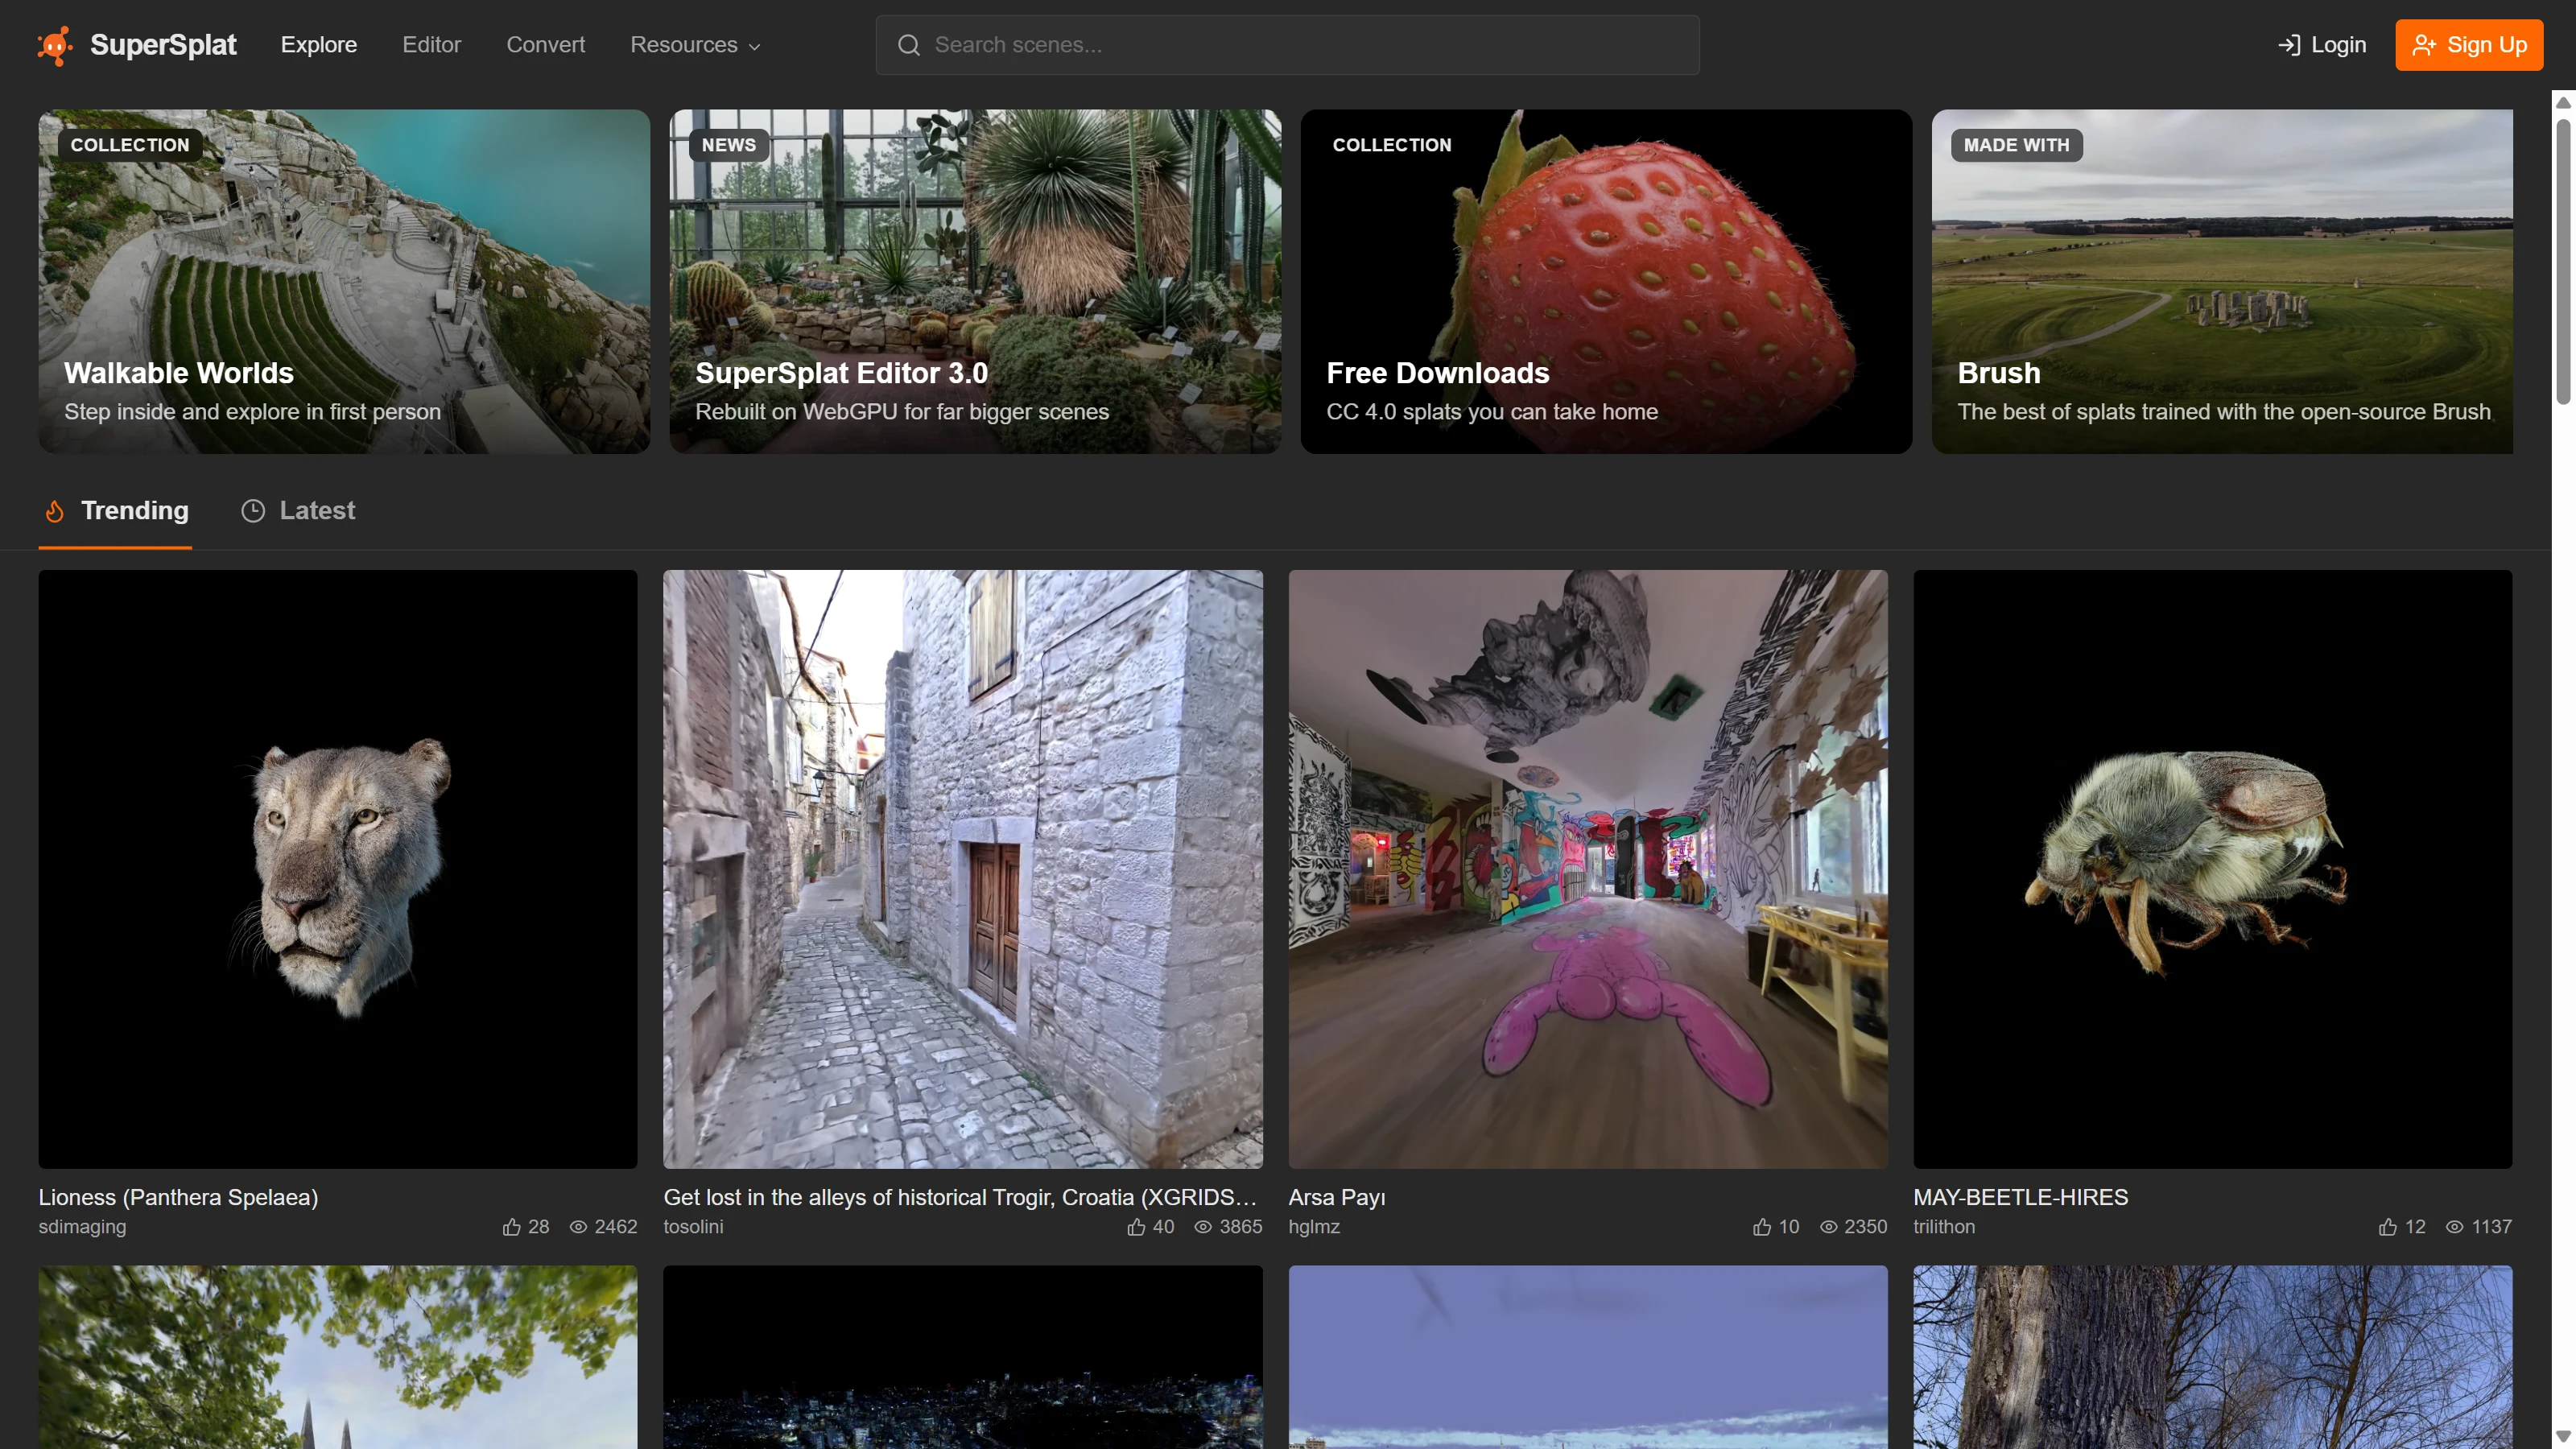Like the Arsa Payı scene
The height and width of the screenshot is (1449, 2576).
pos(1762,1227)
